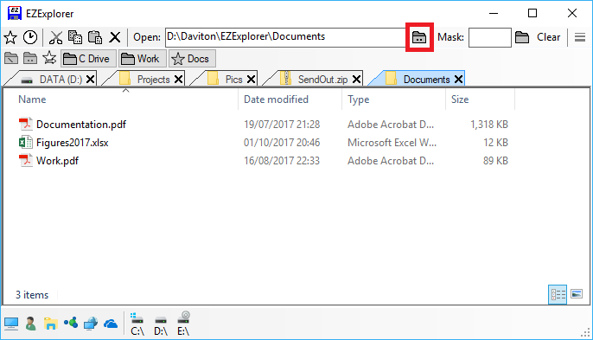Viewport: 593px width, 340px height.
Task: Open Network icon in bottom bar
Action: tap(91, 324)
